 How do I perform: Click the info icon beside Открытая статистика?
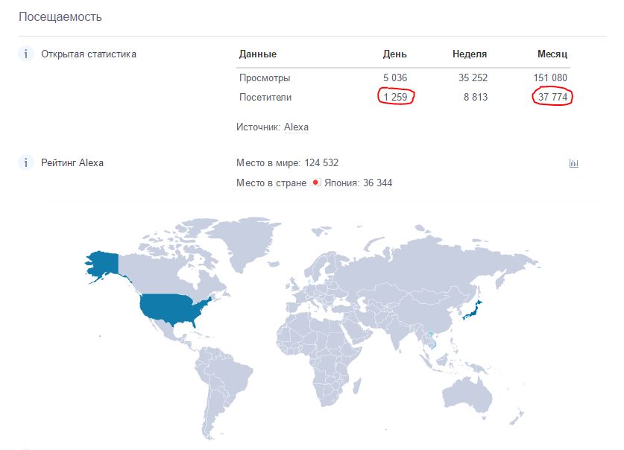(26, 54)
